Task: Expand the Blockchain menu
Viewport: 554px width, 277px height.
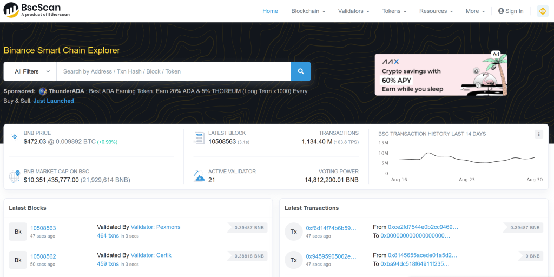Action: tap(308, 11)
